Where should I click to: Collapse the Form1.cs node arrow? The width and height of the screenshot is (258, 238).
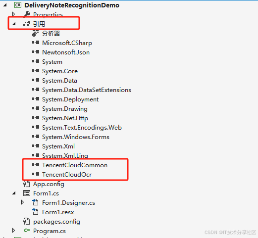14,193
